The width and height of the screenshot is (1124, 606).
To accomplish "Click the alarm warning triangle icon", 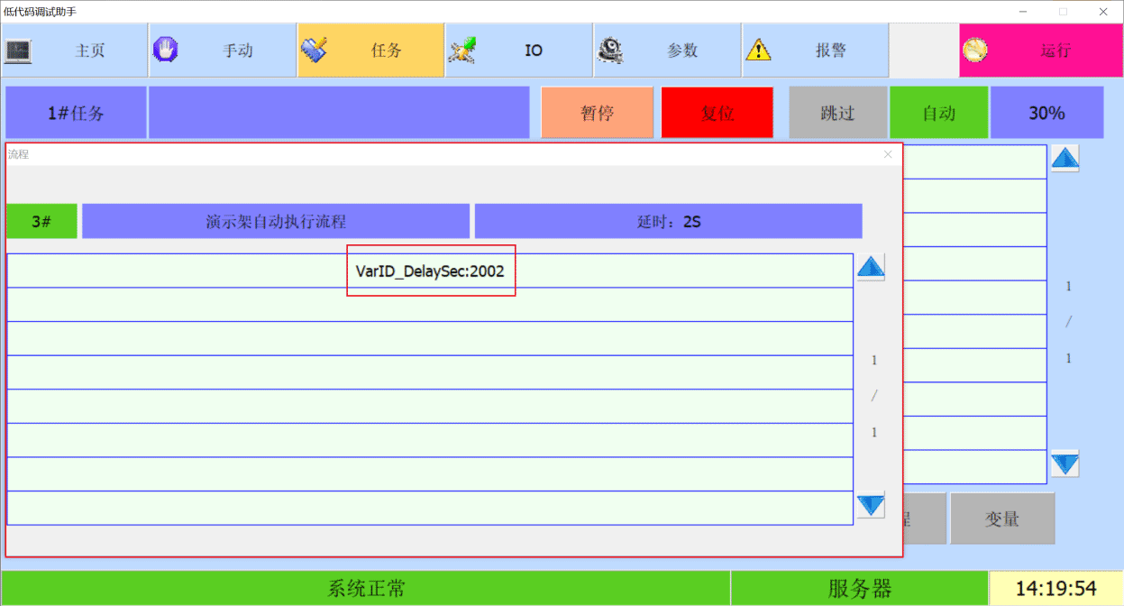I will [758, 50].
